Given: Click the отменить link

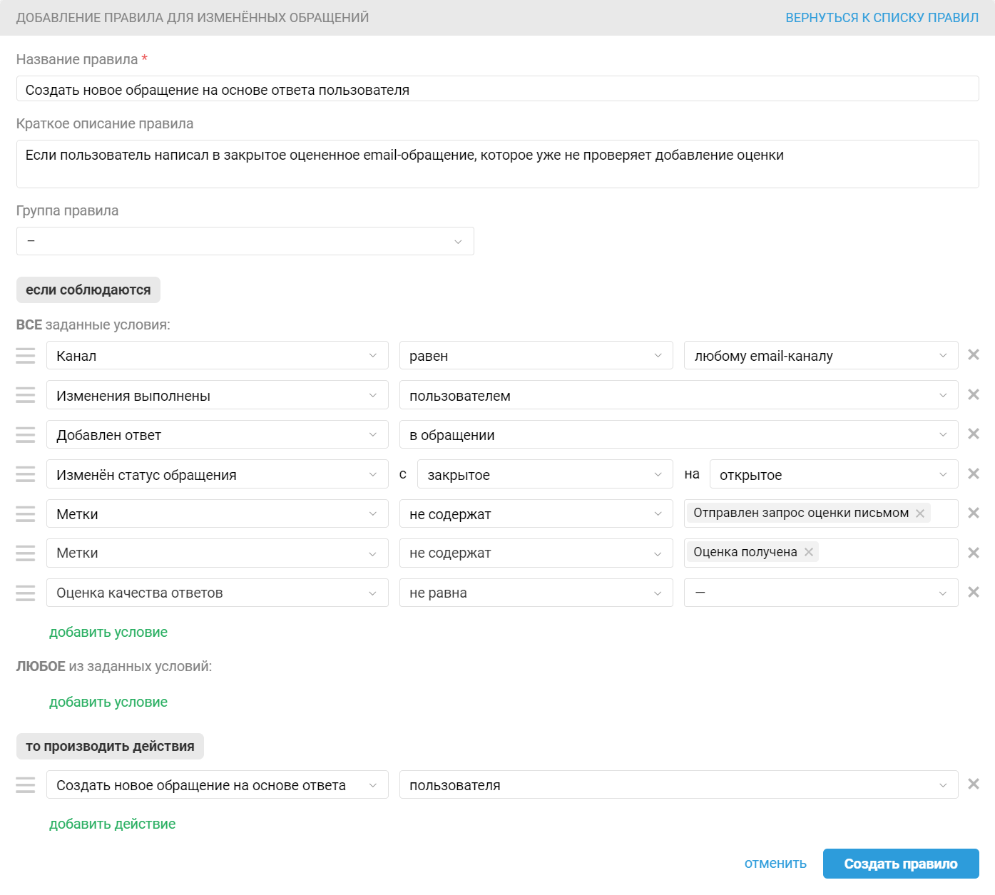Looking at the screenshot, I should 775,864.
